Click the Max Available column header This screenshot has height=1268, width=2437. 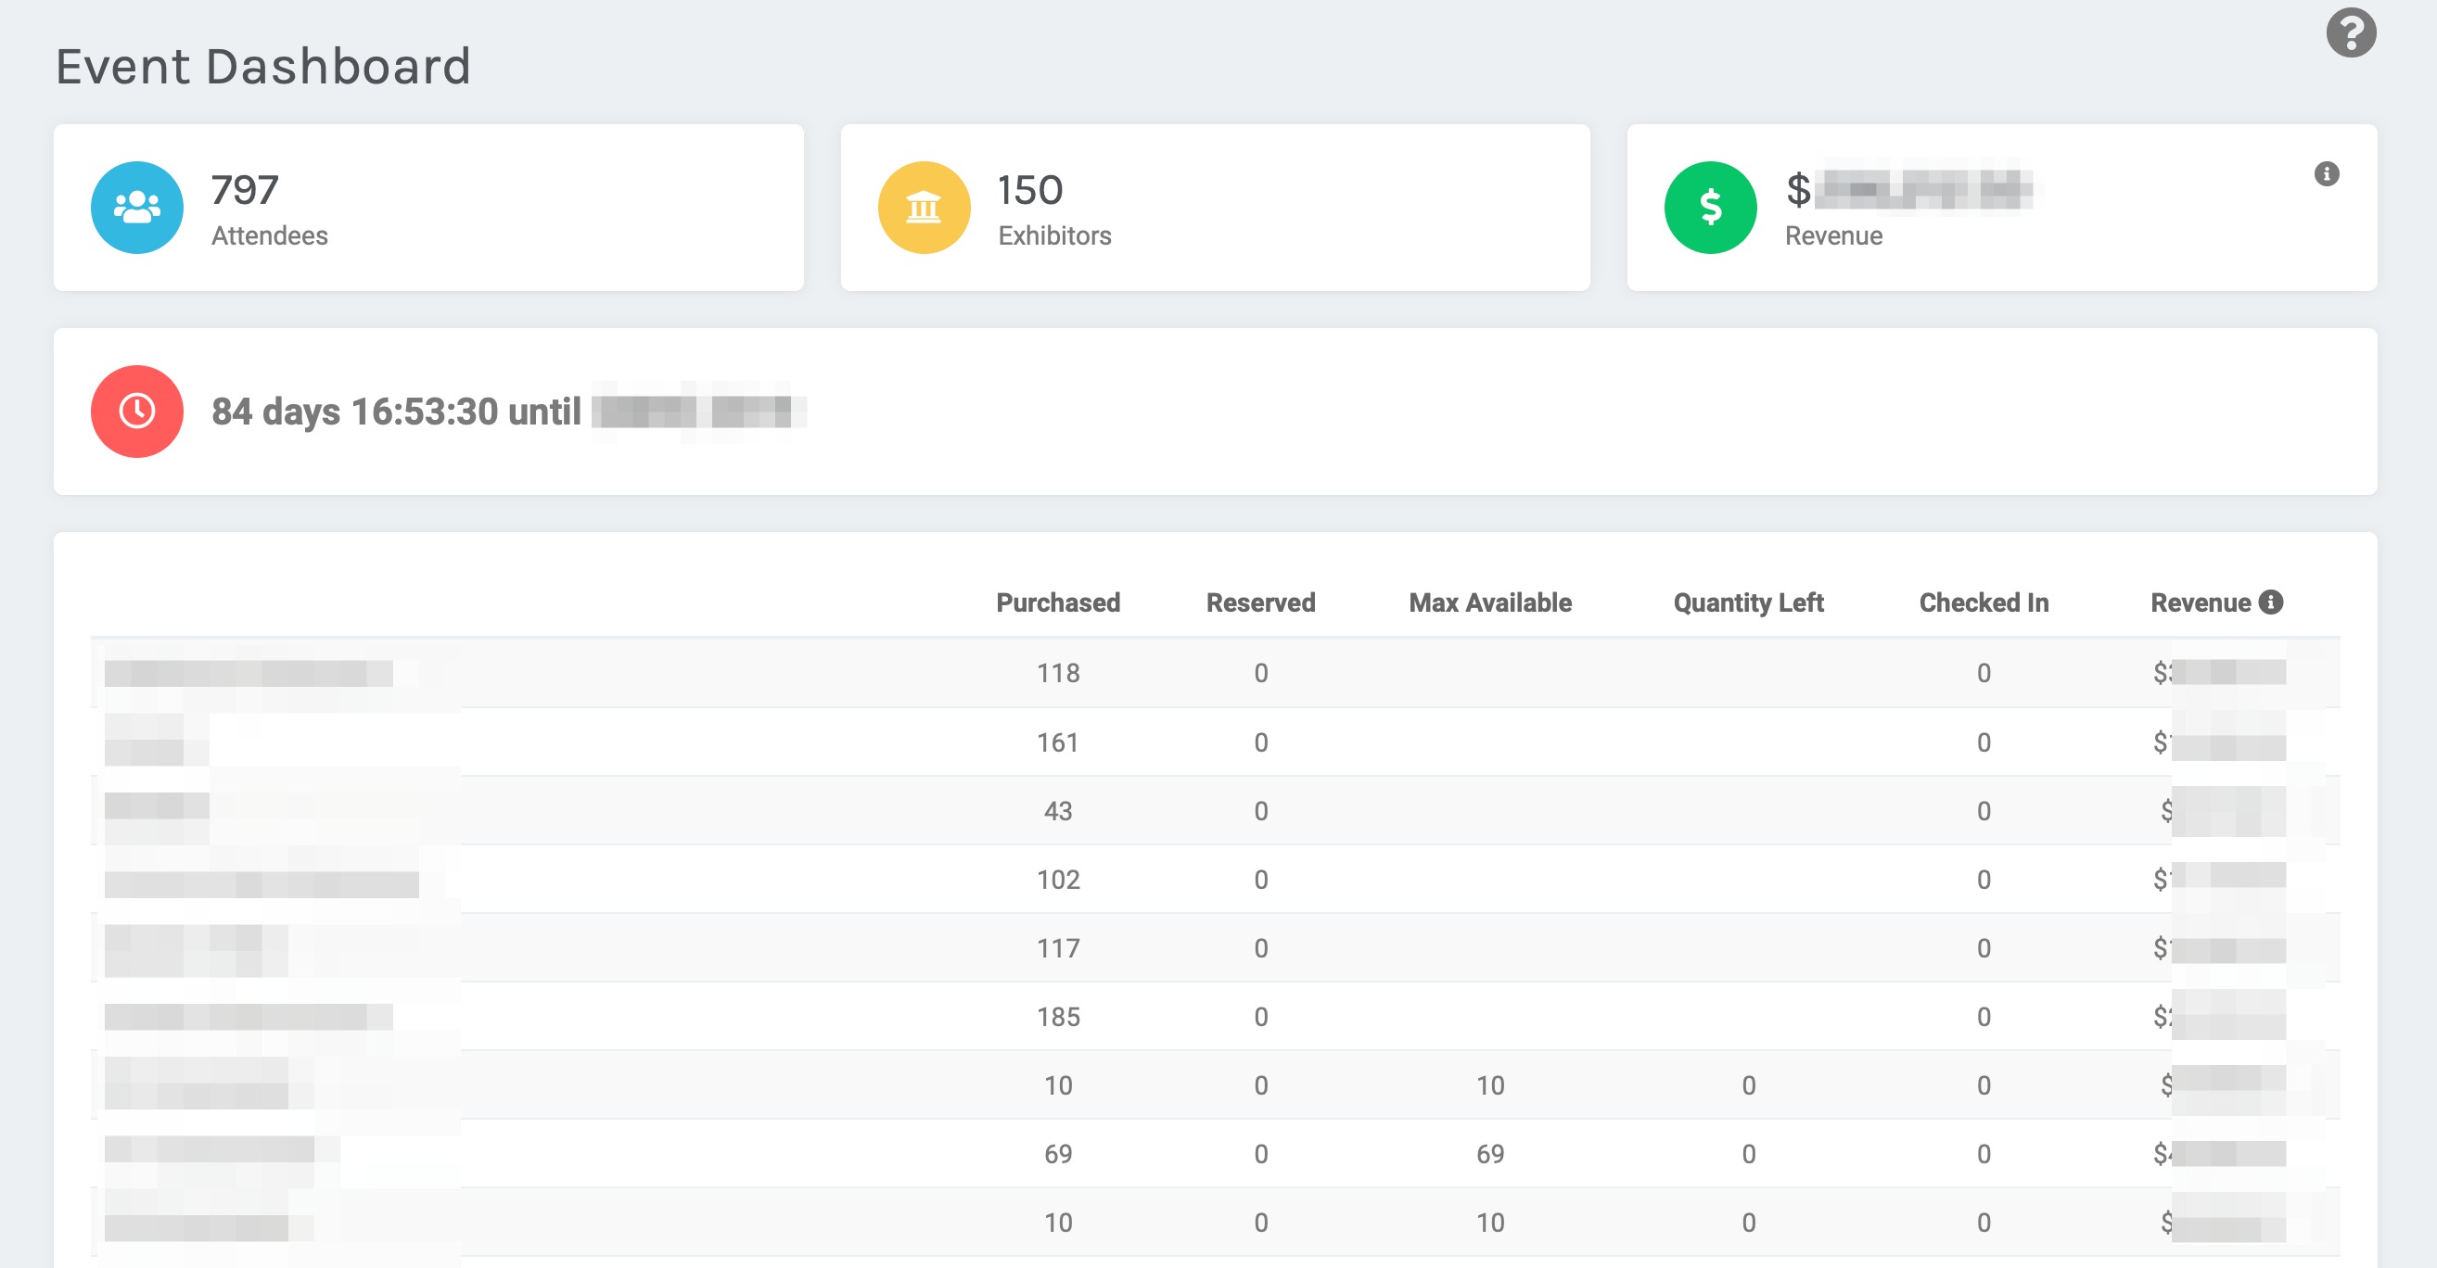click(x=1489, y=602)
